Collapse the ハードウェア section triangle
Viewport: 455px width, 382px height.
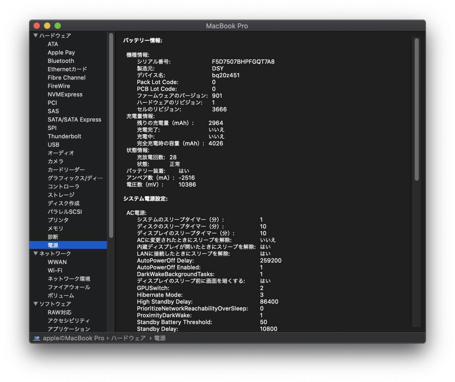(x=36, y=36)
